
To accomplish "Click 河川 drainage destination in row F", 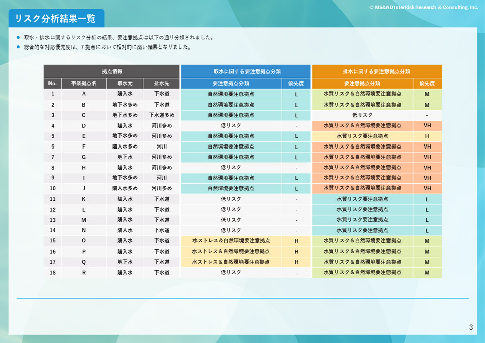I will [x=162, y=146].
